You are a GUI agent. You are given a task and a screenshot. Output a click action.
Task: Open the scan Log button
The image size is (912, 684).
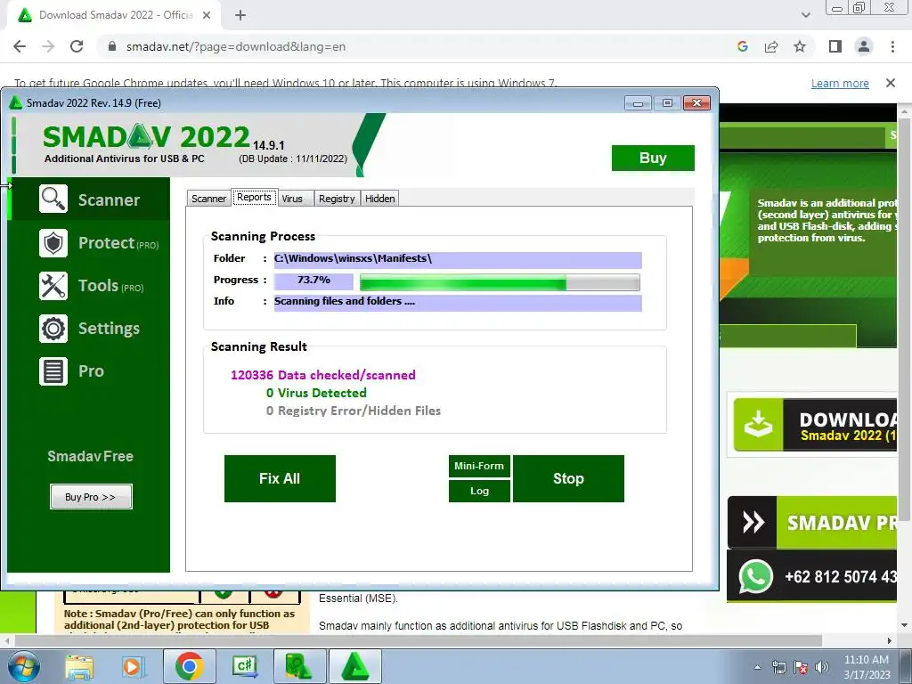(x=479, y=491)
